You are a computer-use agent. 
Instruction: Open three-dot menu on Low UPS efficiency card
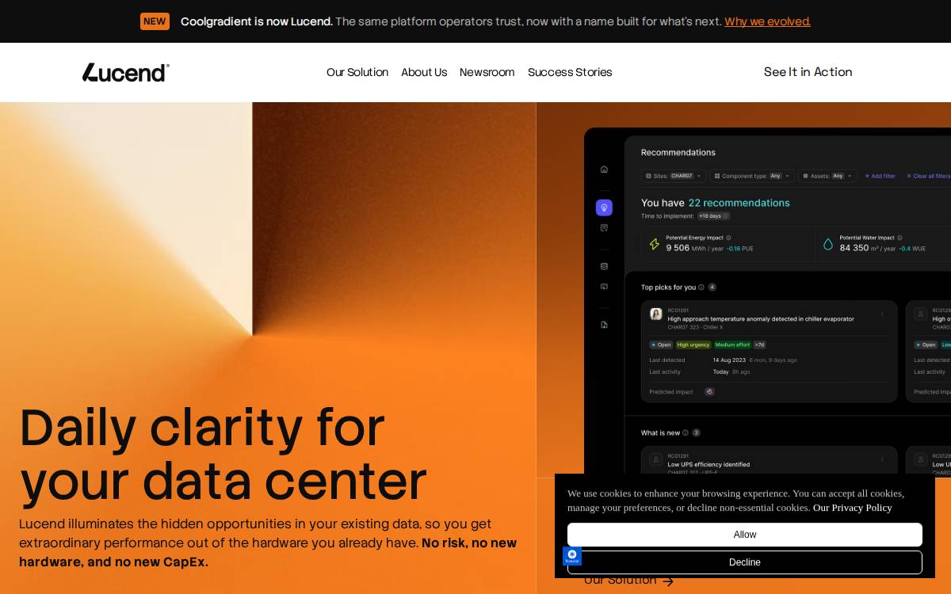(x=882, y=459)
